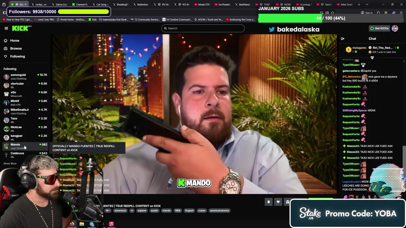
Task: Click the Kick logo in MANDO overlay
Action: point(181,183)
